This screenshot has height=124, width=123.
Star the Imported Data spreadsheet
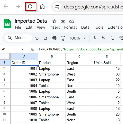(x=54, y=22)
